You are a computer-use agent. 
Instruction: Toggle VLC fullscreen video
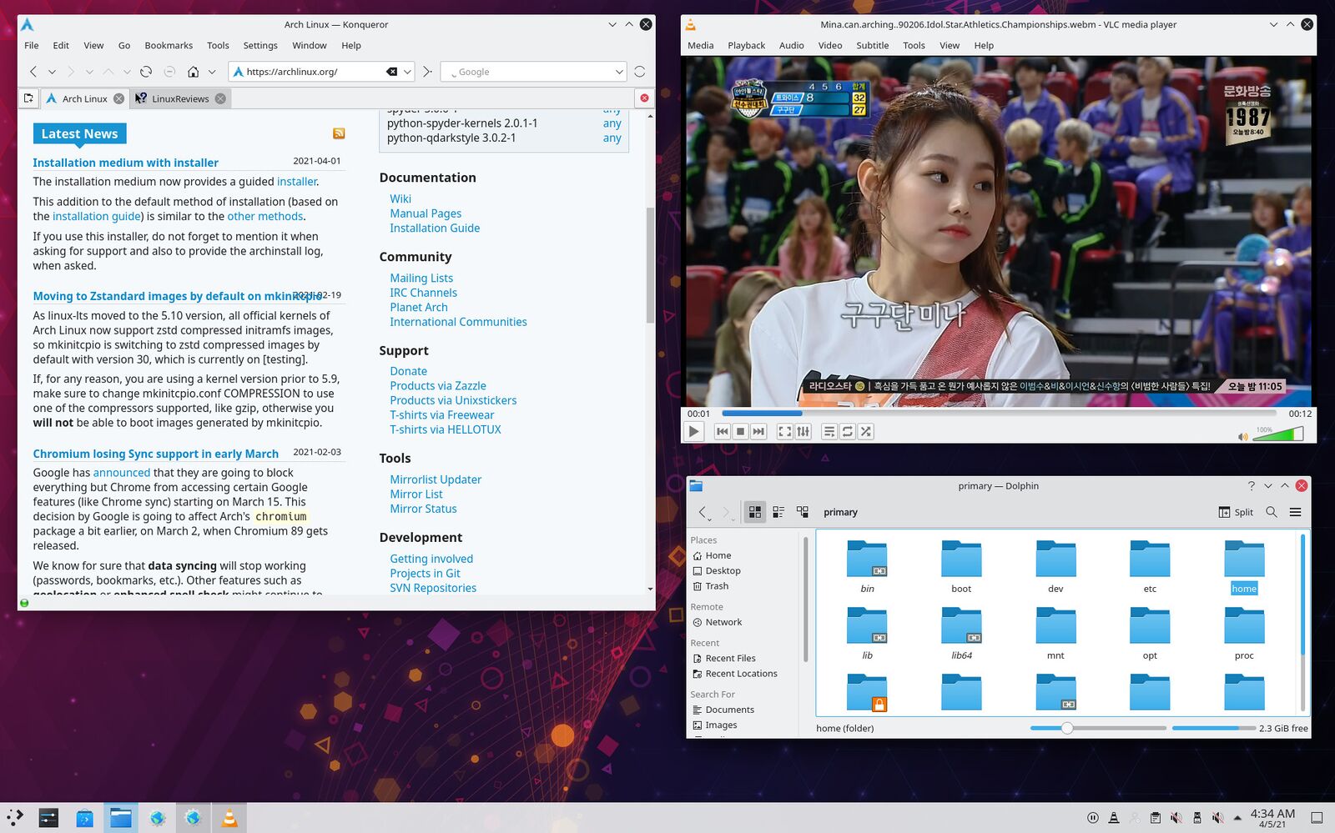[x=785, y=431]
